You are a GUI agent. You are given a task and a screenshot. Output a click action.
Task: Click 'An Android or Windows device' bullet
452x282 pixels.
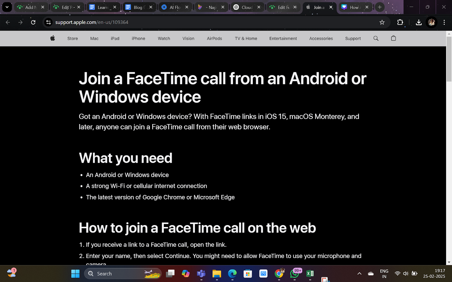click(127, 175)
